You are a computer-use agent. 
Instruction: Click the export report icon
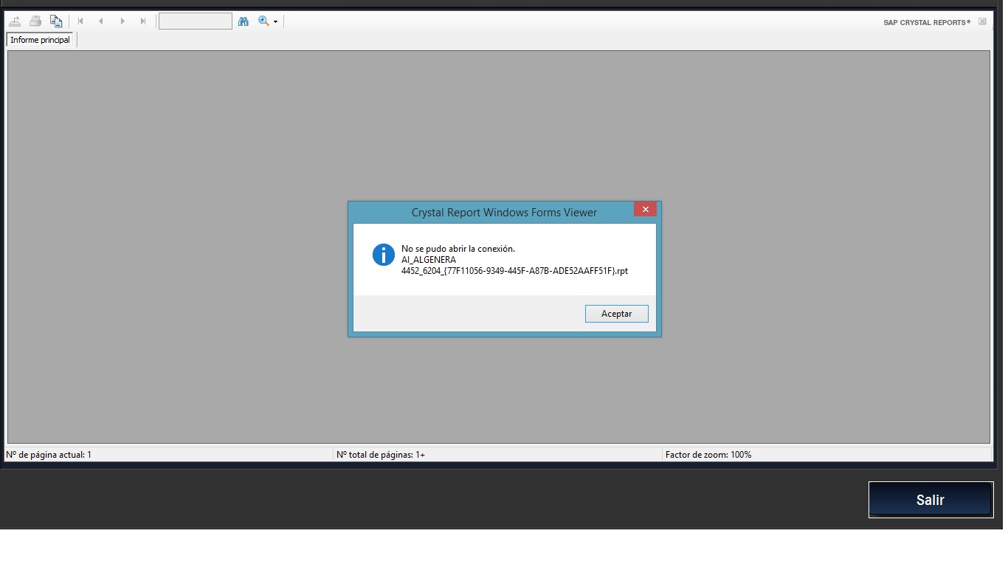(15, 21)
